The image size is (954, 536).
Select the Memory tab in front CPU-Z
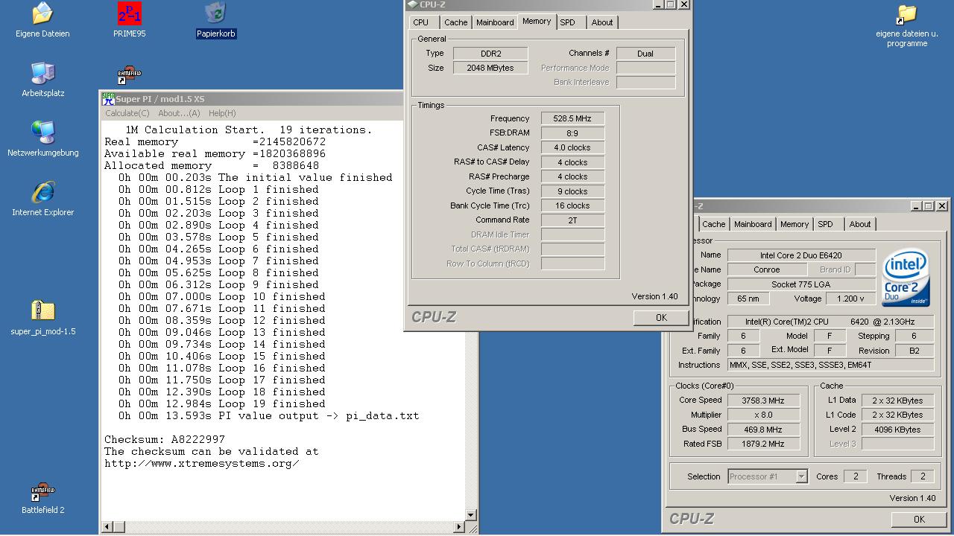coord(537,21)
